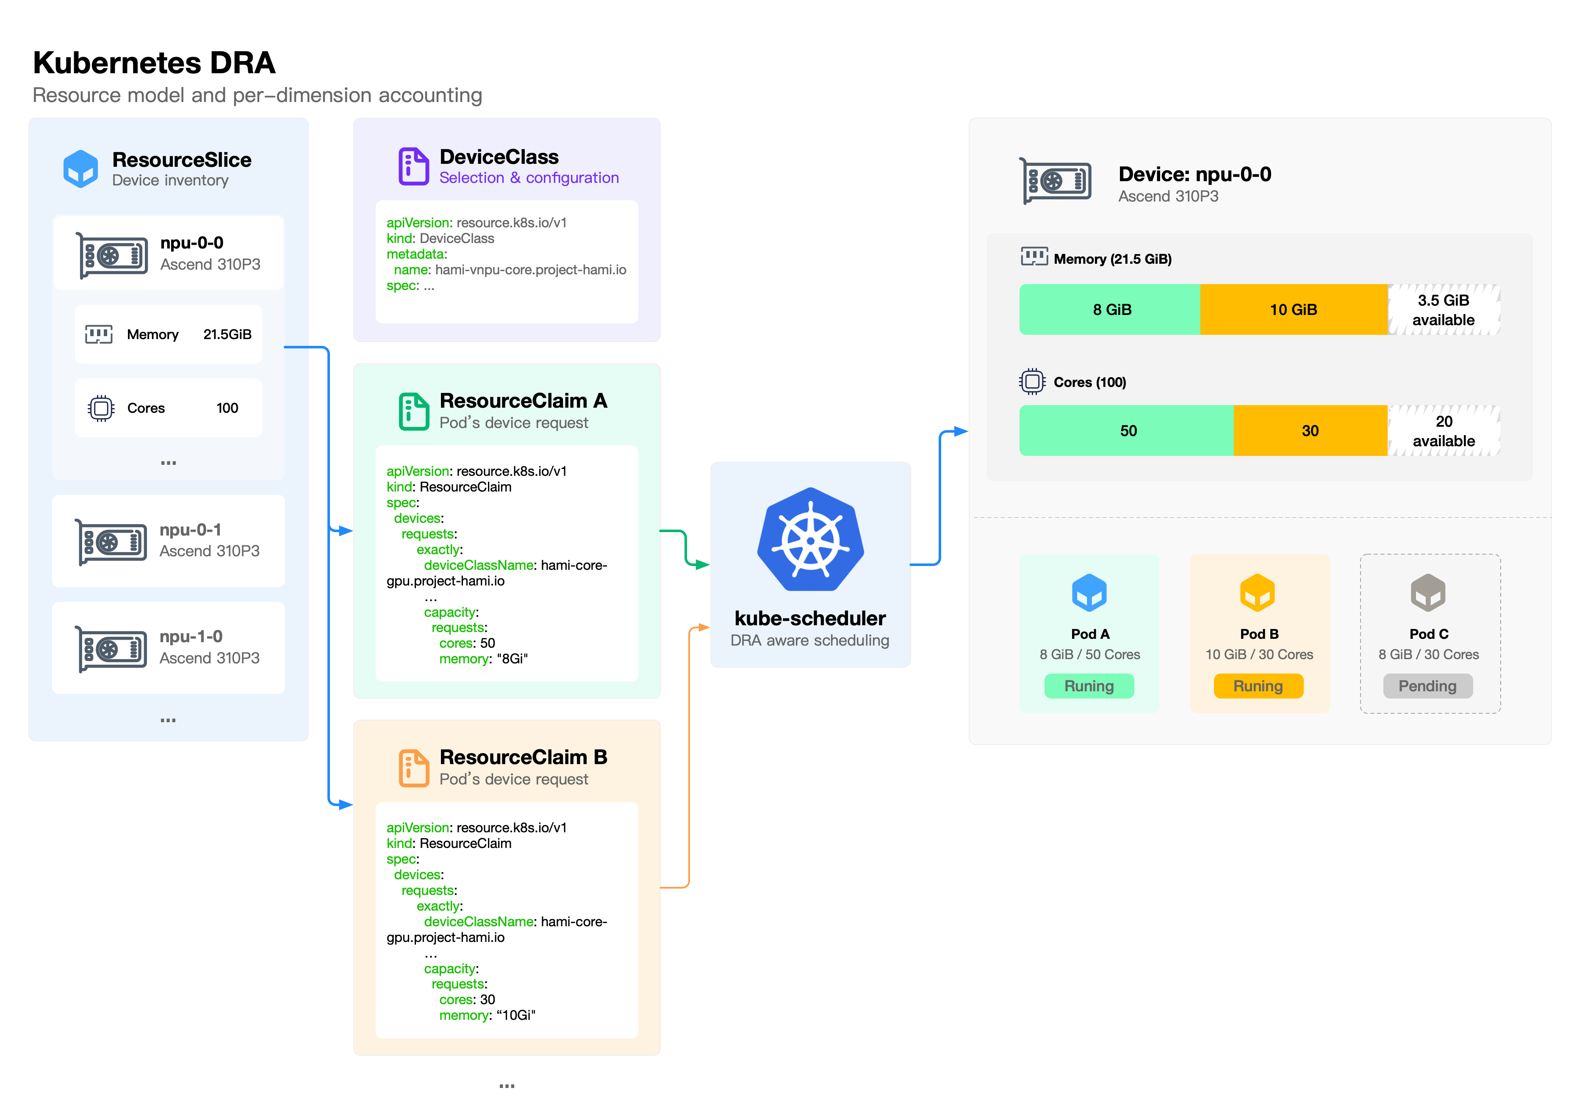Click the Kubernetes helm wheel logo
This screenshot has height=1110, width=1574.
(x=810, y=539)
